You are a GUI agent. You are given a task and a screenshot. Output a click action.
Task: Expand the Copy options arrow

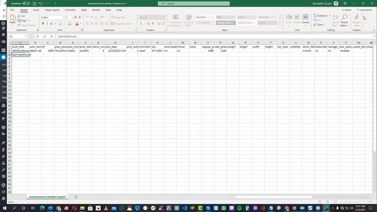pos(29,21)
